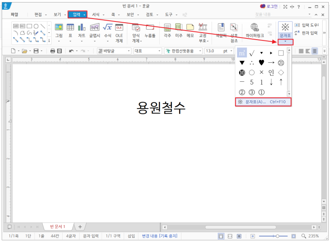Viewport: 330px width, 242px height.
Task: Insert the square root symbol
Action: pyautogui.click(x=252, y=53)
